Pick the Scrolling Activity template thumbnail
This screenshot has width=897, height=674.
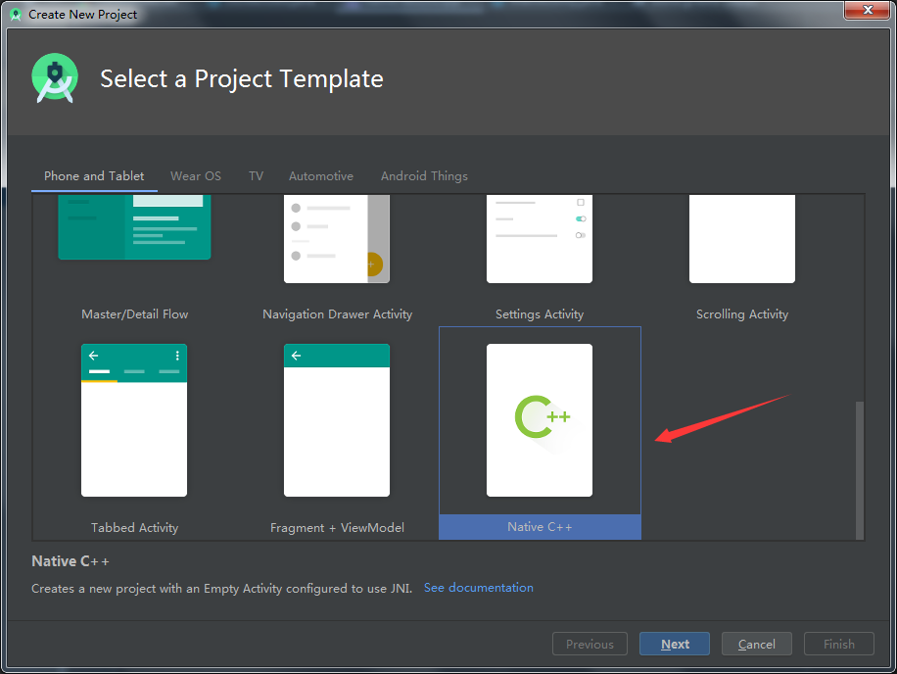point(742,239)
